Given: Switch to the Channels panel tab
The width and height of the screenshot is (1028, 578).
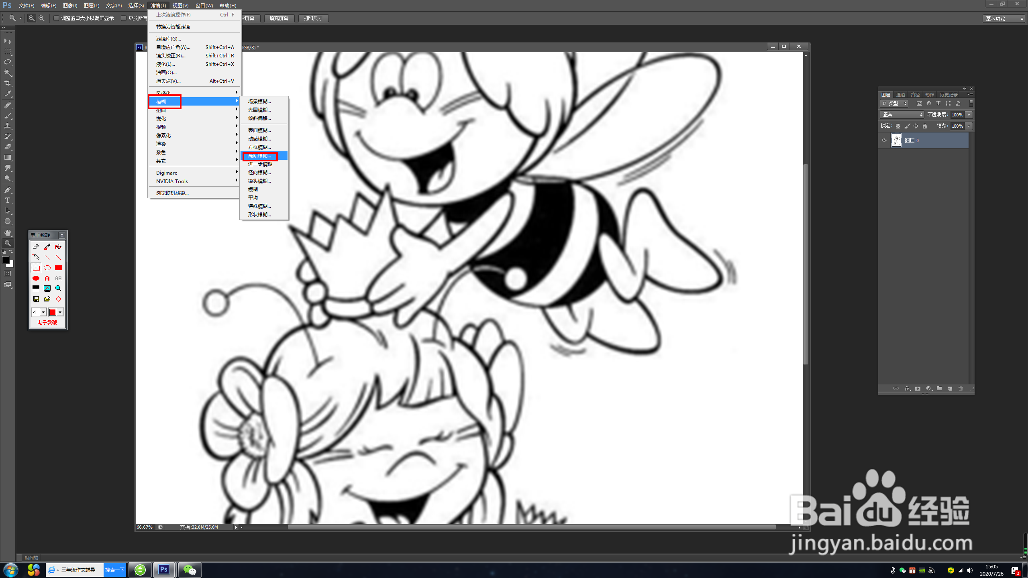Looking at the screenshot, I should tap(900, 95).
